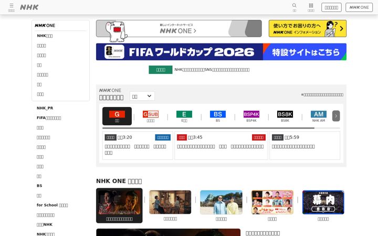
Task: Click red tag on the 3:45 program
Action: click(x=259, y=137)
